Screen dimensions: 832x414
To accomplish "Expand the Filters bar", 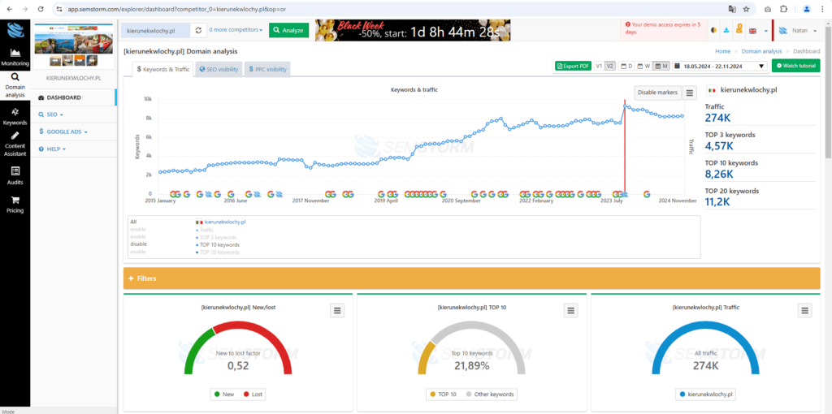I will pyautogui.click(x=471, y=278).
